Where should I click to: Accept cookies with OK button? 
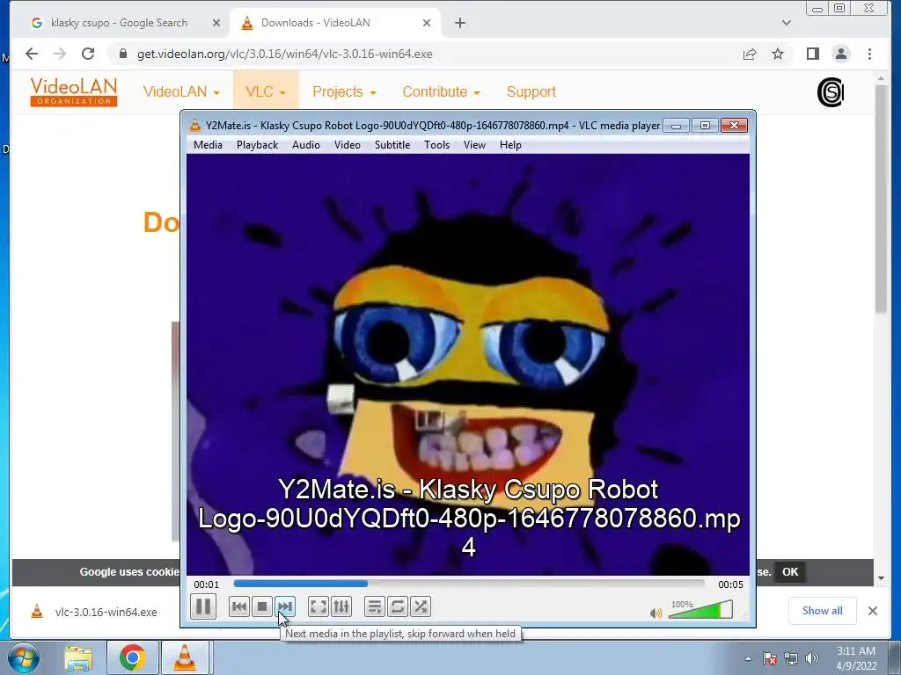tap(790, 571)
